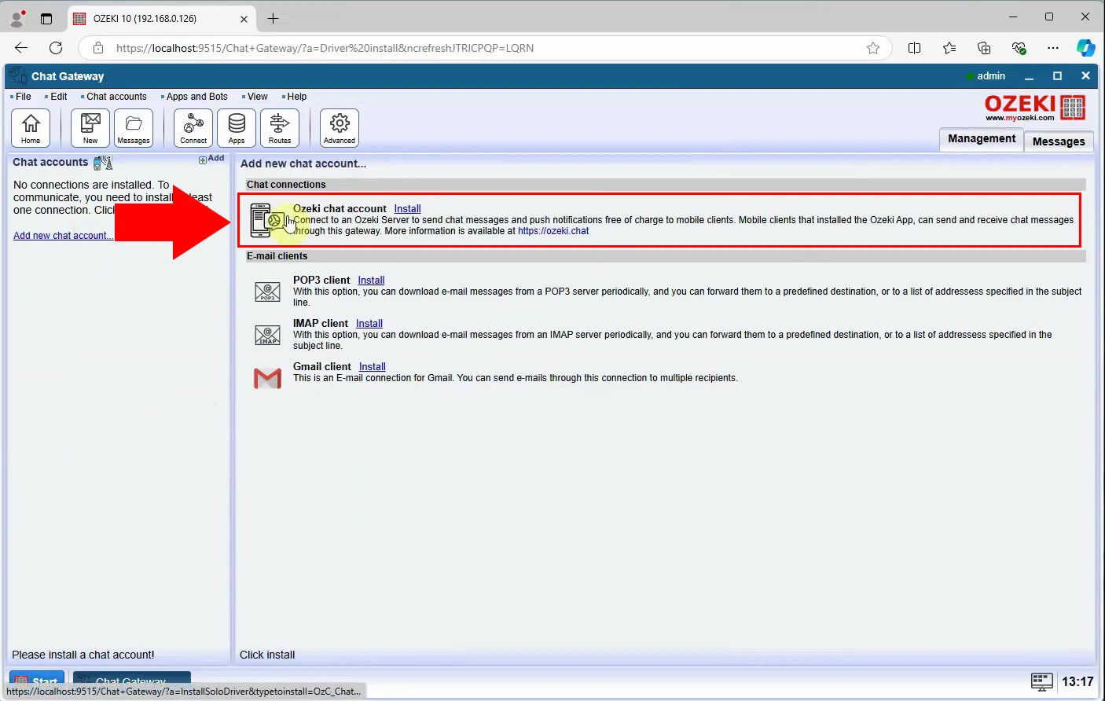
Task: Open the browser tab actions icon
Action: pyautogui.click(x=46, y=18)
